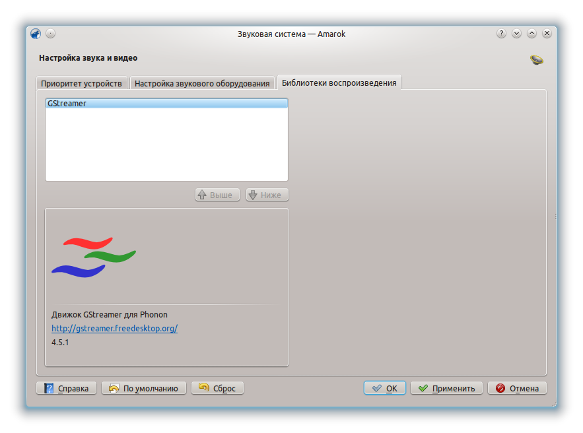Switch to the Приоритет устройств tab
The width and height of the screenshot is (583, 433).
click(81, 83)
